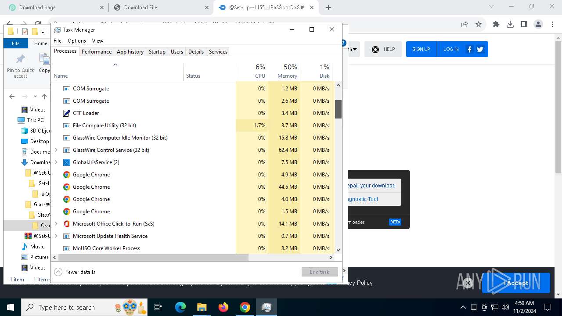Open notification center on taskbar
Viewport: 562px width, 316px height.
point(548,307)
